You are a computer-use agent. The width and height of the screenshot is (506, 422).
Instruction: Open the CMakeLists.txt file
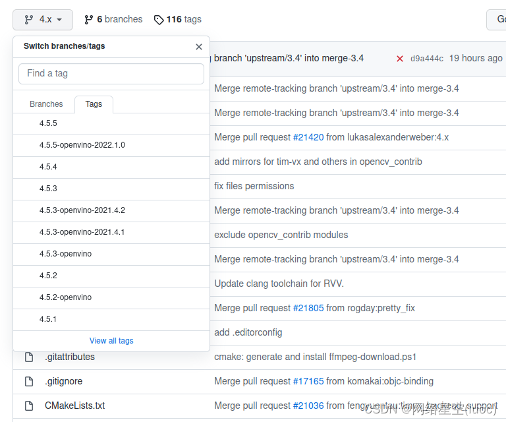click(75, 406)
